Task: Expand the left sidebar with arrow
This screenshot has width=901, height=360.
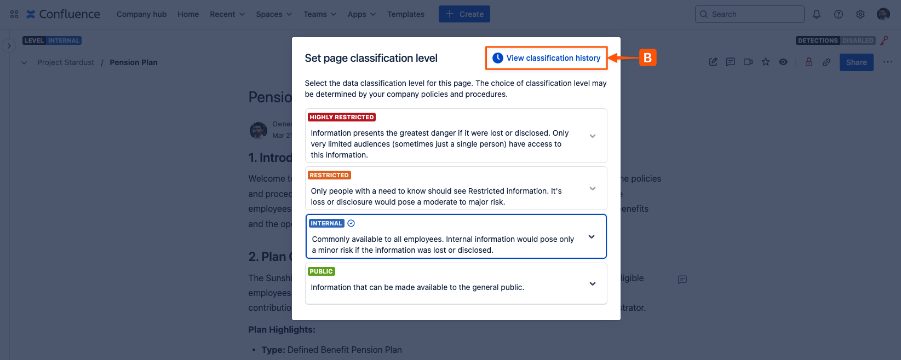Action: coord(9,47)
